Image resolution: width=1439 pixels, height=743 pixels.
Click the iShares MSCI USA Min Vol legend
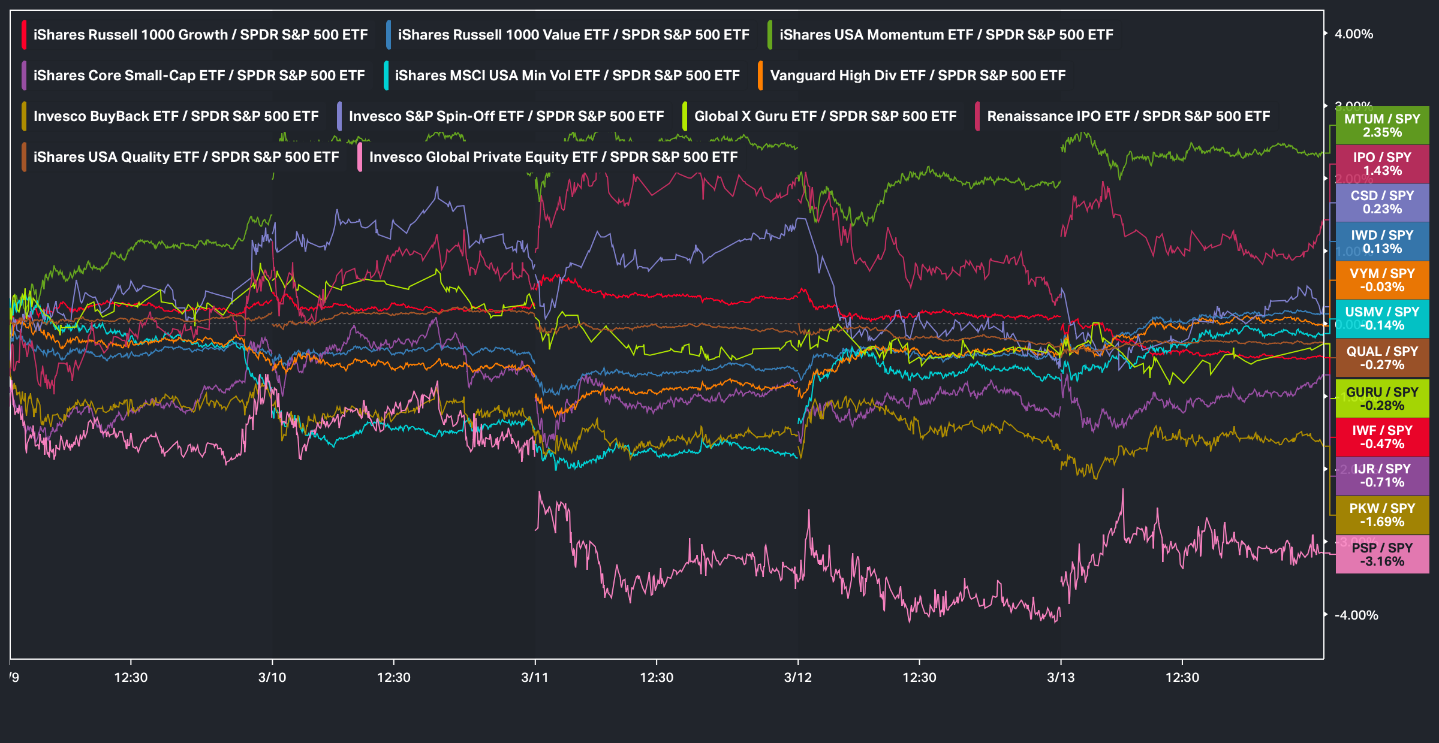(567, 75)
